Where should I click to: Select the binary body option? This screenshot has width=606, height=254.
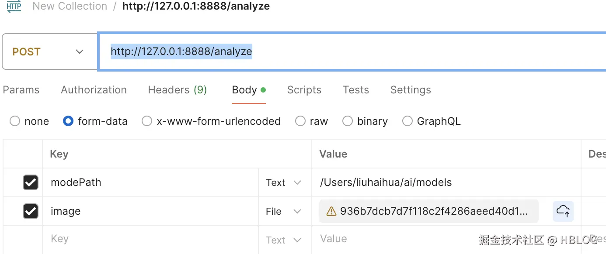pyautogui.click(x=348, y=121)
